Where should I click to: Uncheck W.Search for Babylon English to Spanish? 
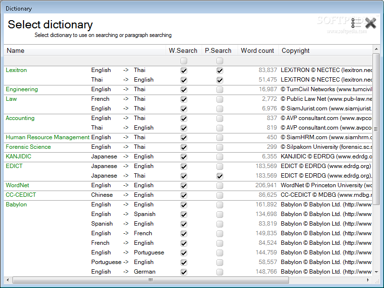[184, 215]
